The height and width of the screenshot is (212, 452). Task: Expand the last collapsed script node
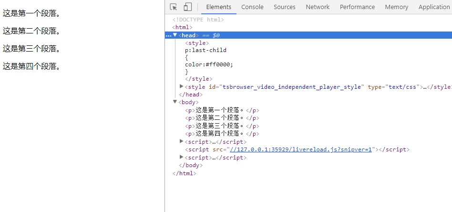click(181, 157)
